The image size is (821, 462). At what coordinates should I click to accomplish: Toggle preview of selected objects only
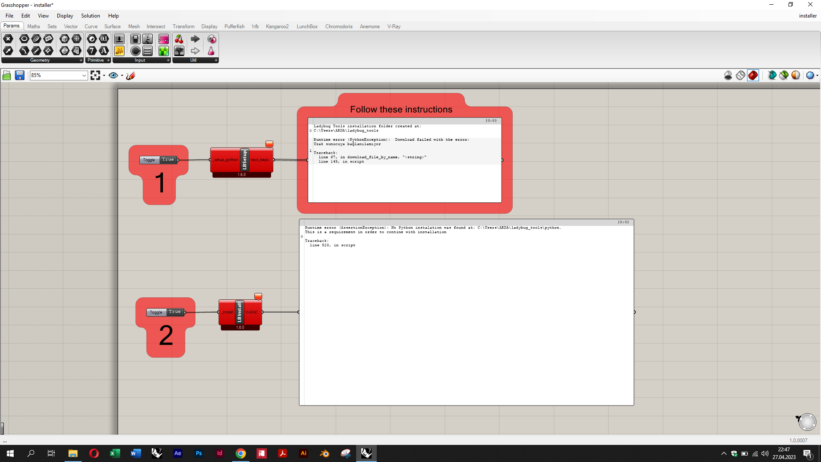pyautogui.click(x=772, y=75)
